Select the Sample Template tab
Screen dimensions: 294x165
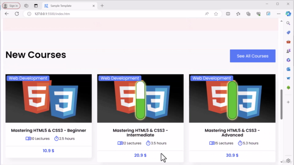tap(69, 6)
